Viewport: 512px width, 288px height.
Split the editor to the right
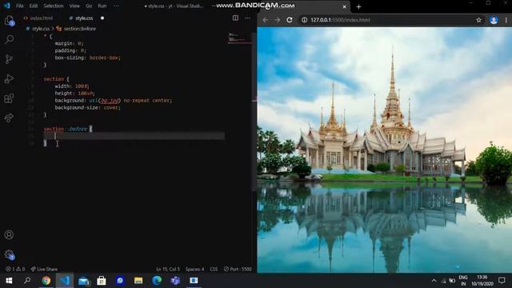(x=235, y=18)
